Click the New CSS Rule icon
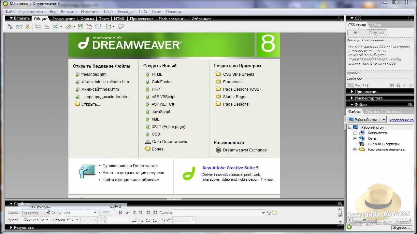 tap(398, 85)
